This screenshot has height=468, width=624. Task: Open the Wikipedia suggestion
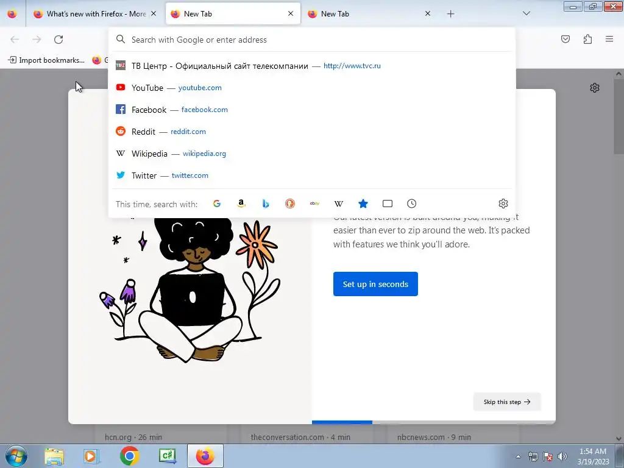[312, 153]
